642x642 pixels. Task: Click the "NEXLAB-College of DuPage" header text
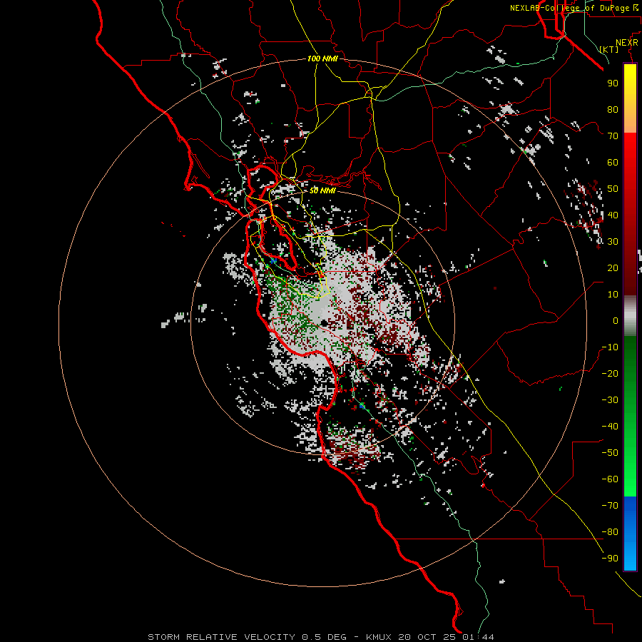coord(569,8)
